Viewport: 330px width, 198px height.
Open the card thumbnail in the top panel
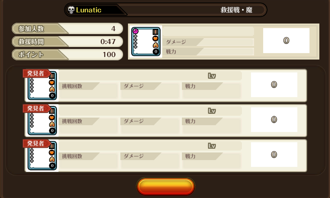[146, 42]
